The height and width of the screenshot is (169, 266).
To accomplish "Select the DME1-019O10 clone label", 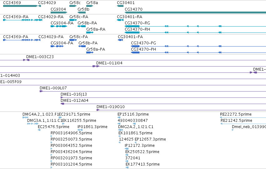I will (x=110, y=107).
